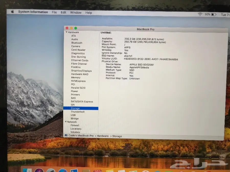Select Memory in sidebar
Image resolution: width=230 pixels, height=172 pixels.
tap(76, 78)
